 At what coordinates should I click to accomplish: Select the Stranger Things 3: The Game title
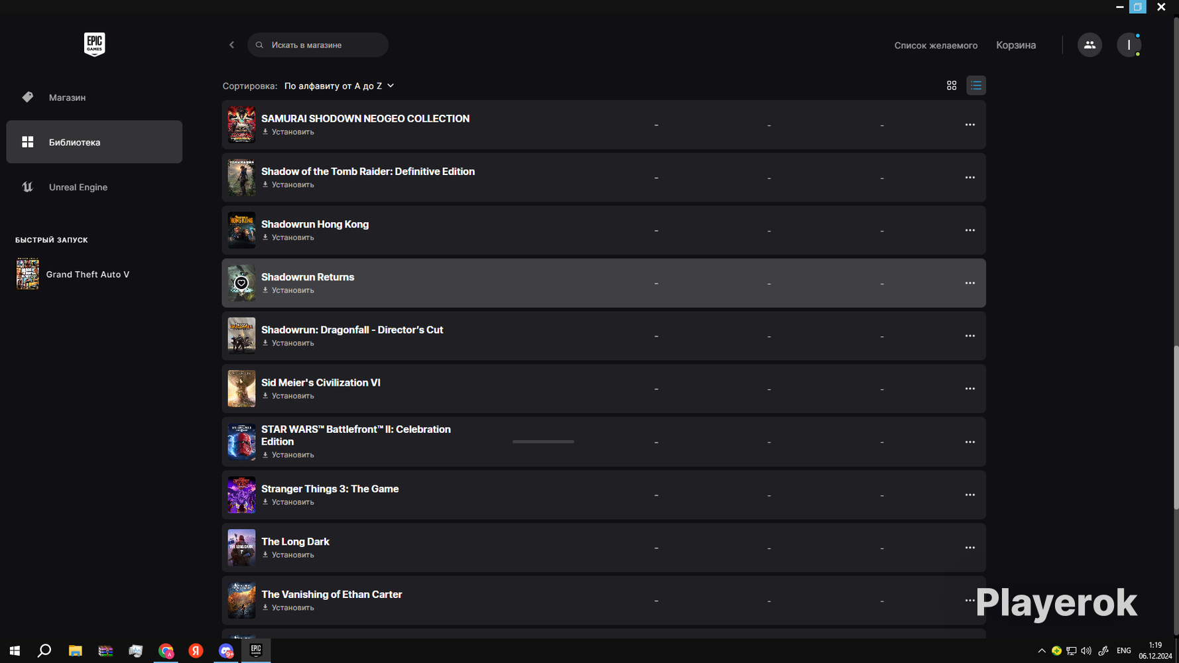(x=330, y=489)
